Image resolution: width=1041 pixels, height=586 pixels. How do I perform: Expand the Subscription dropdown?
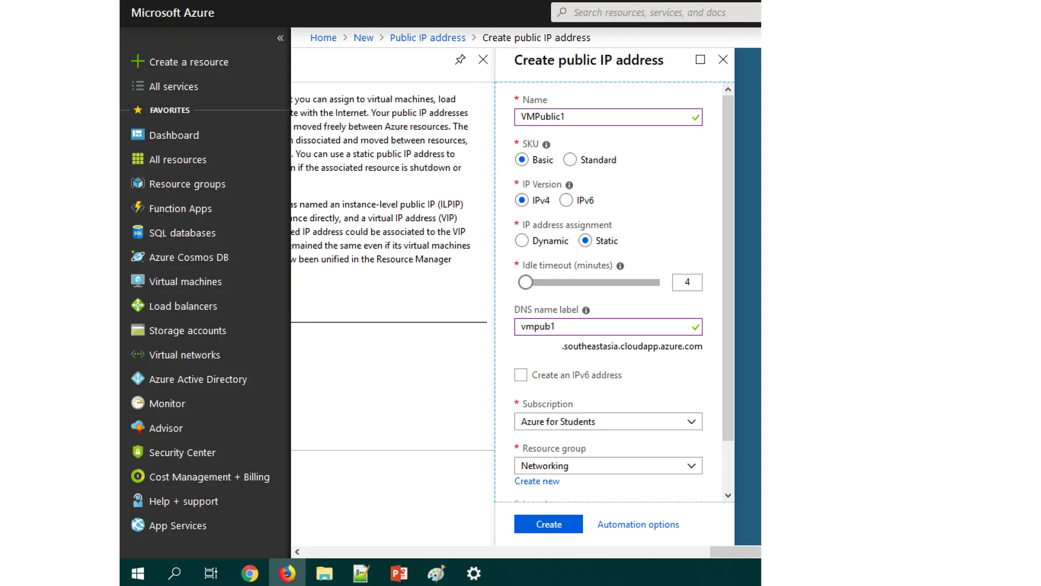click(x=608, y=422)
